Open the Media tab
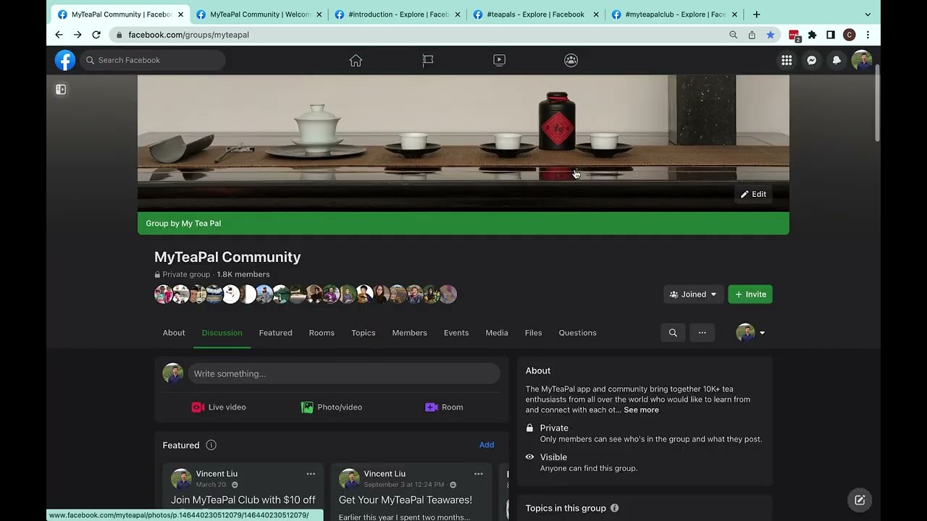927x521 pixels. tap(497, 333)
